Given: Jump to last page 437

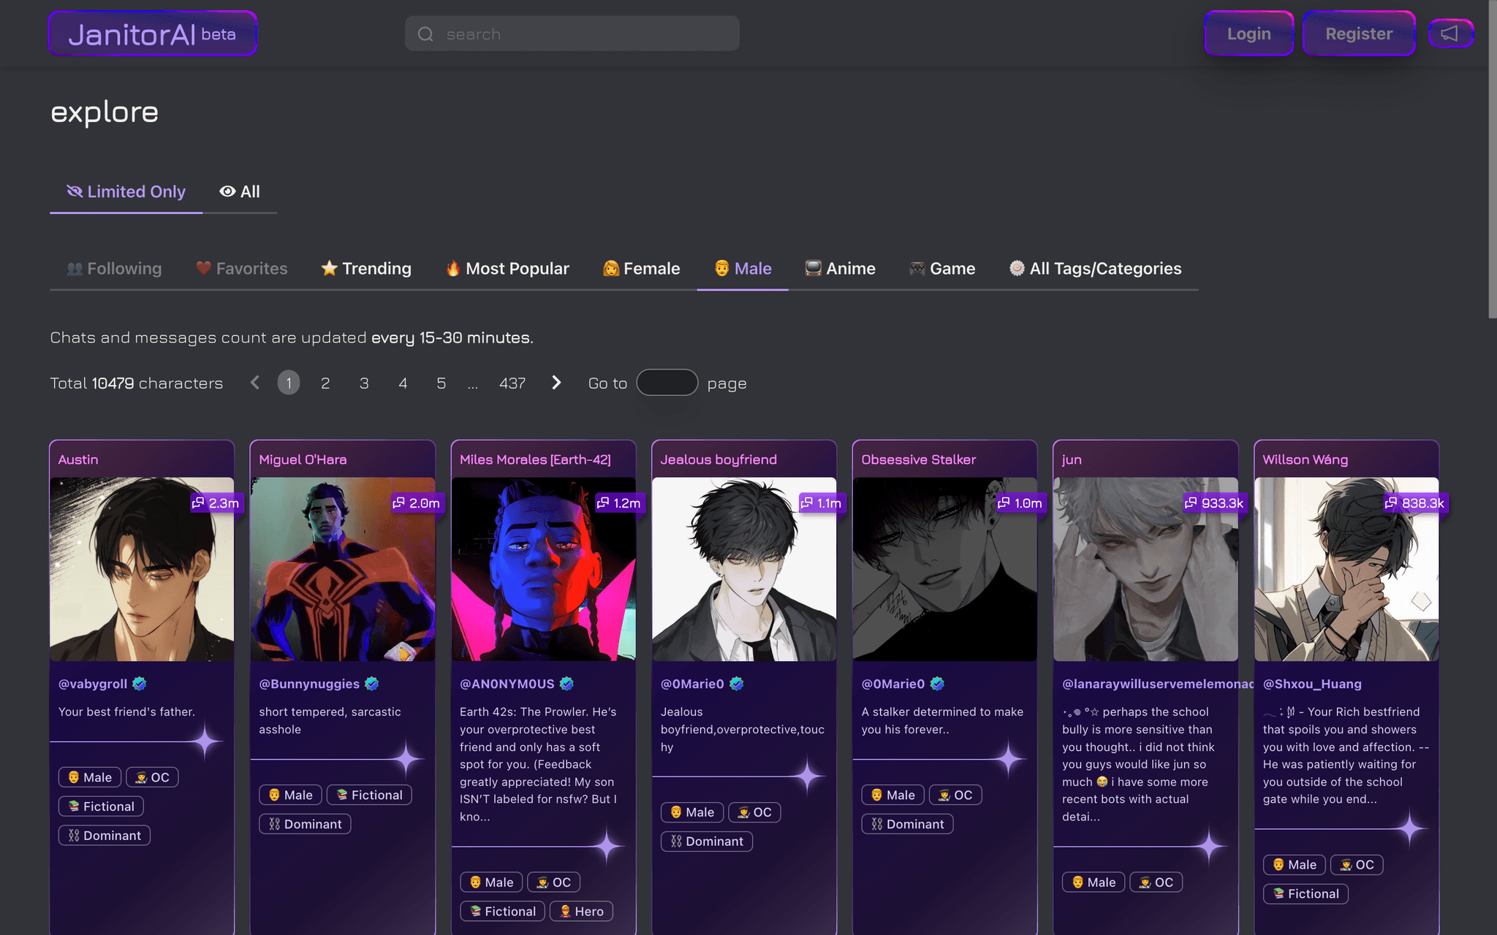Looking at the screenshot, I should pyautogui.click(x=512, y=383).
